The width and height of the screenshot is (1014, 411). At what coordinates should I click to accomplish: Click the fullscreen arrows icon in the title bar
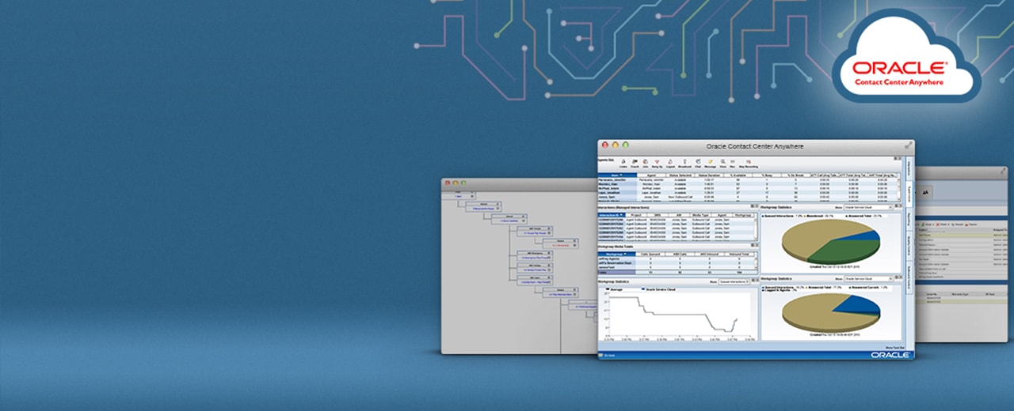[909, 145]
